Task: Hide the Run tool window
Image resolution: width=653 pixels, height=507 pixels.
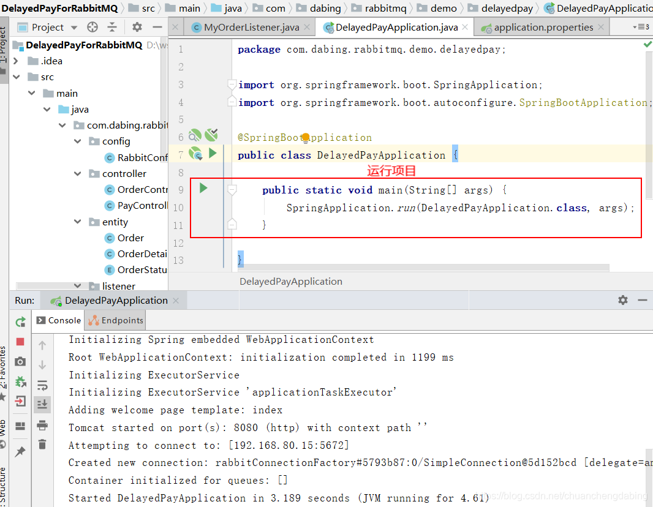Action: (x=643, y=300)
